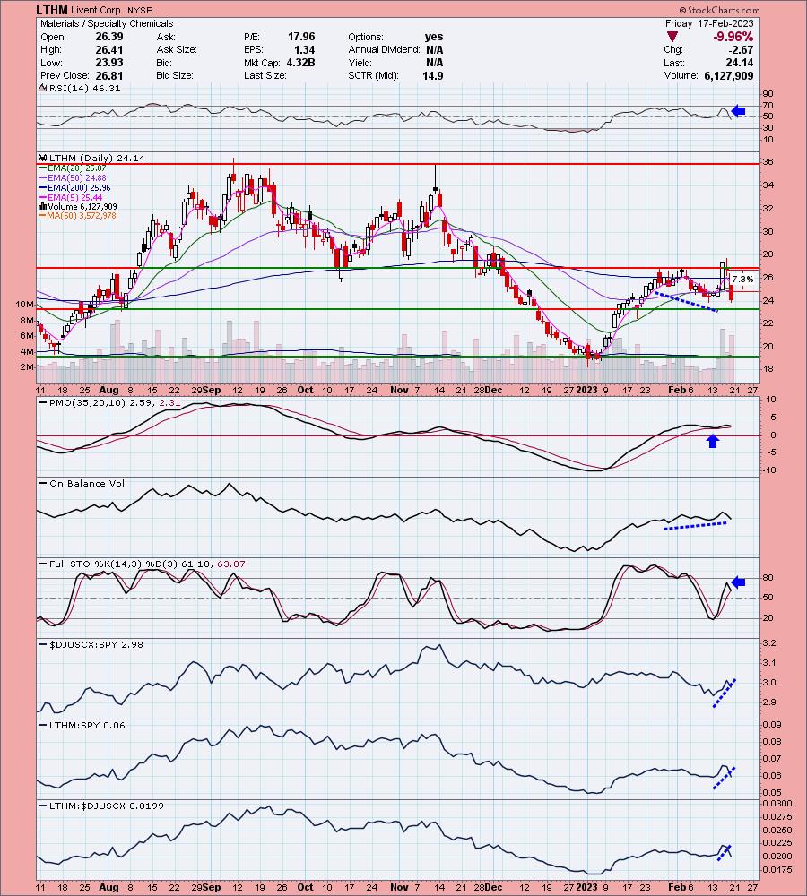Image resolution: width=807 pixels, height=896 pixels.
Task: Click the 80 level on stochastic axis
Action: tap(768, 578)
